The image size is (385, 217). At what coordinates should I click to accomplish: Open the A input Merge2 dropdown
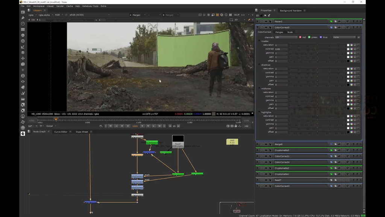[x=138, y=15]
